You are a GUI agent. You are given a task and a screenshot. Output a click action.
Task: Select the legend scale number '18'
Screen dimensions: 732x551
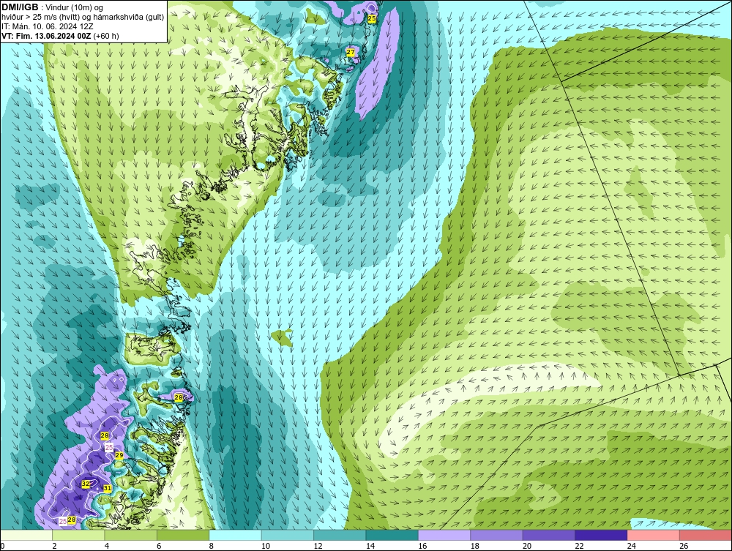point(475,546)
